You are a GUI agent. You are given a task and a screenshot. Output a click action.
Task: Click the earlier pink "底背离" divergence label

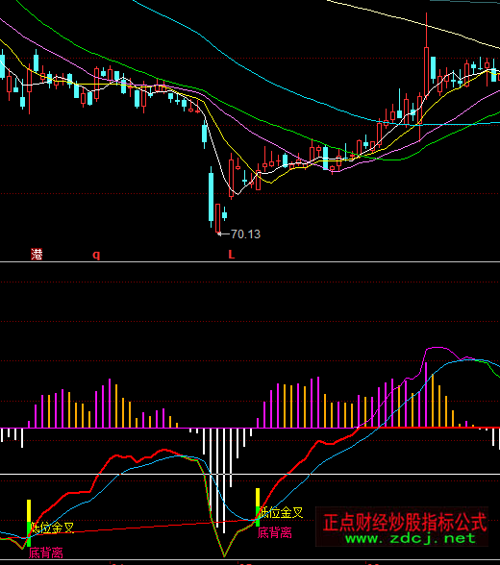[x=46, y=553]
